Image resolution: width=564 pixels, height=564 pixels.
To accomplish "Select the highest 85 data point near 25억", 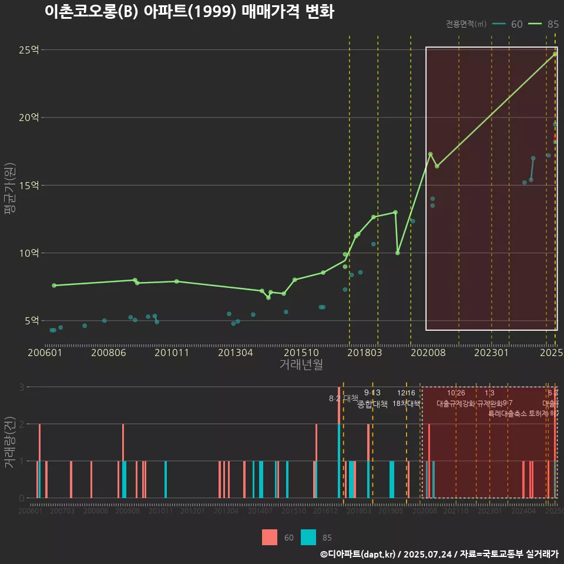I will click(x=555, y=54).
